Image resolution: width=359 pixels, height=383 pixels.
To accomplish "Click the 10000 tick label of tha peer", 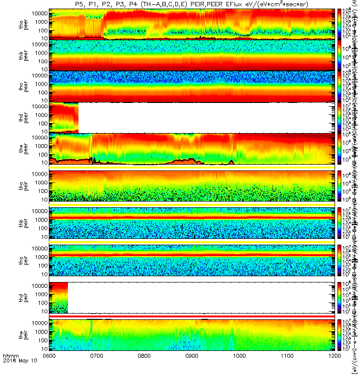I will point(40,14).
